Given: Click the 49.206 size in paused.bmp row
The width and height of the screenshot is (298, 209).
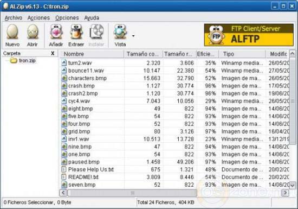Looking at the screenshot, I should click(185, 162).
